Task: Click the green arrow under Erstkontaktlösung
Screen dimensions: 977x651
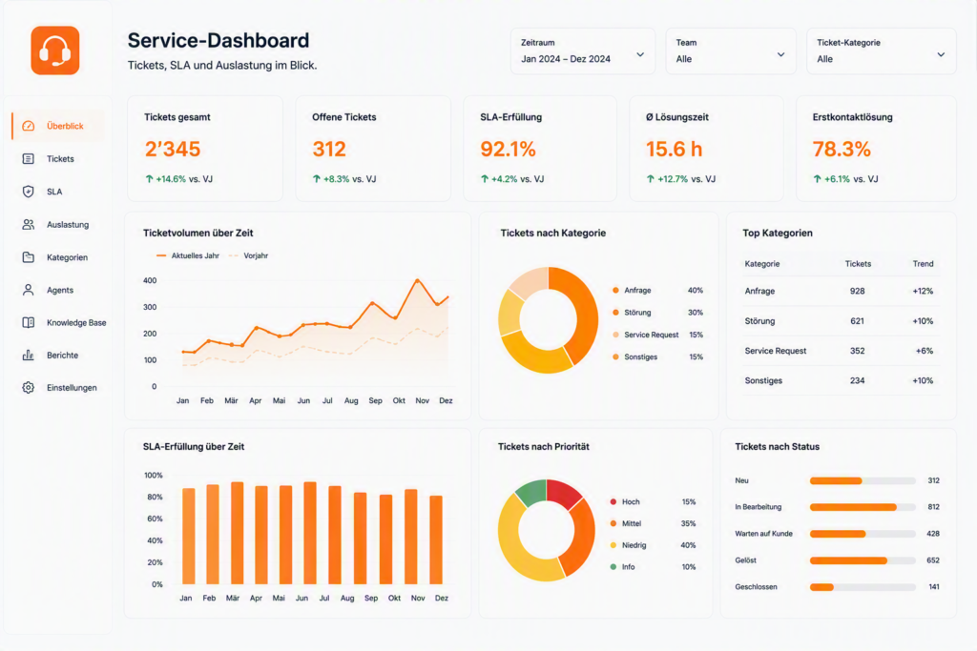Action: (818, 179)
